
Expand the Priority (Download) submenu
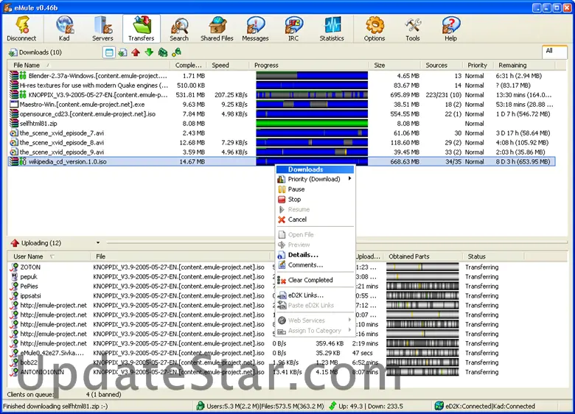pyautogui.click(x=315, y=179)
